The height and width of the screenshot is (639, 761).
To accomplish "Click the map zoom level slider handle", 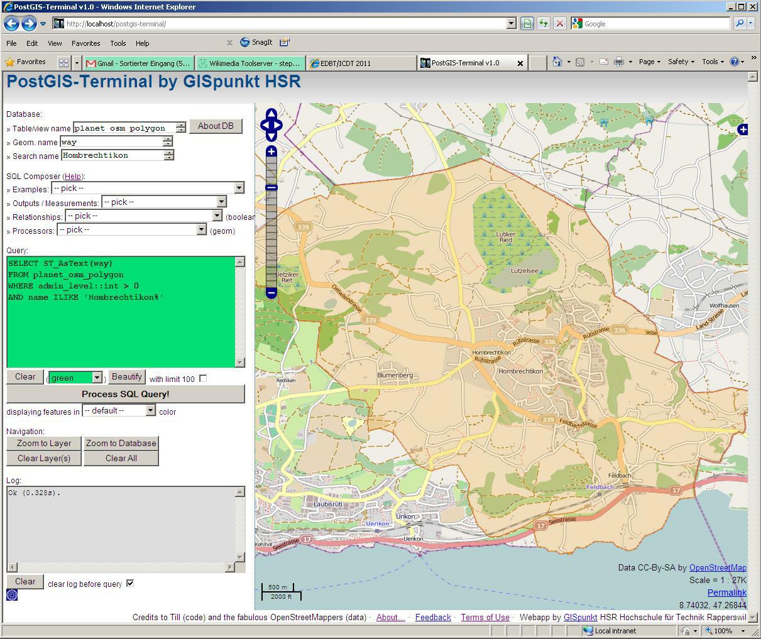I will [271, 188].
